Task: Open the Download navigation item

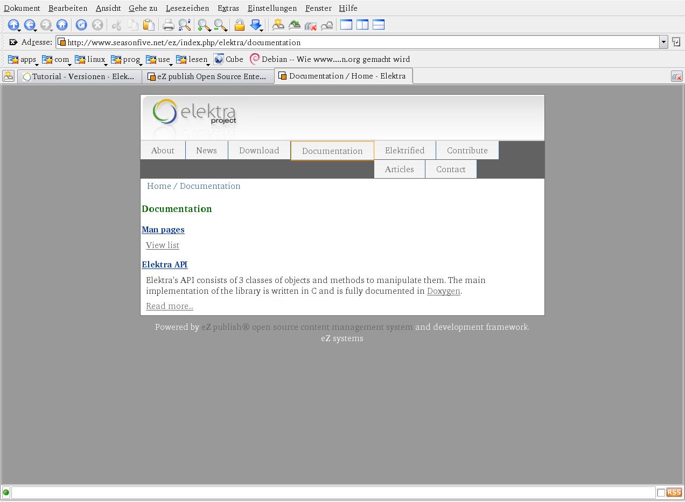Action: pyautogui.click(x=259, y=150)
